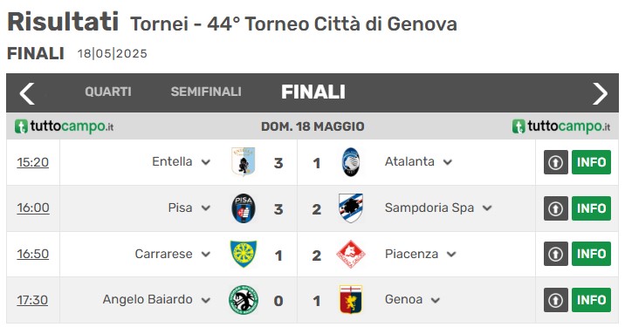Click the Genoa team crest
625x327 pixels.
tap(351, 300)
